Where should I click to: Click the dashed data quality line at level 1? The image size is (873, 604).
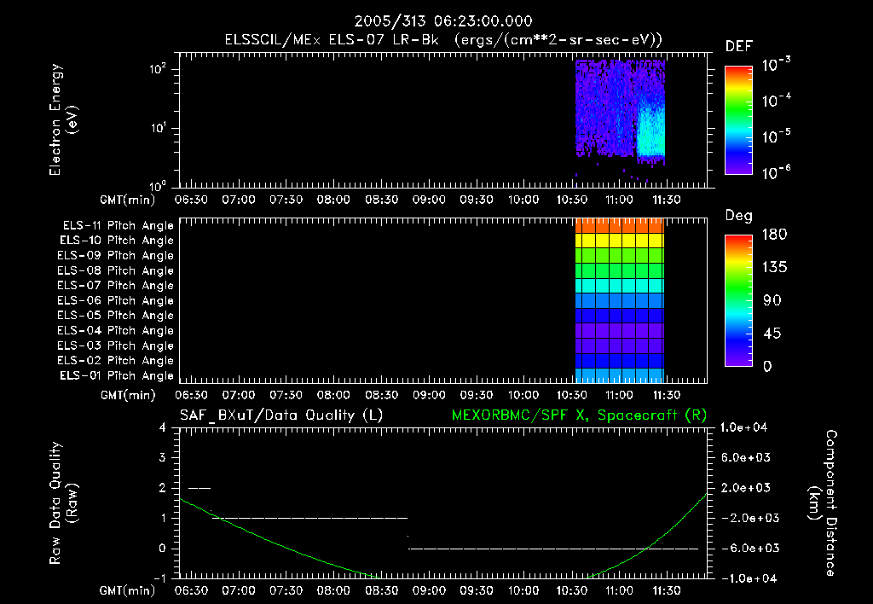(x=310, y=518)
